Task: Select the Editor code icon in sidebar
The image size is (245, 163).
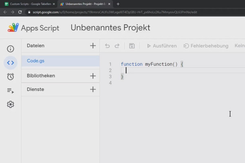Action: tap(11, 63)
